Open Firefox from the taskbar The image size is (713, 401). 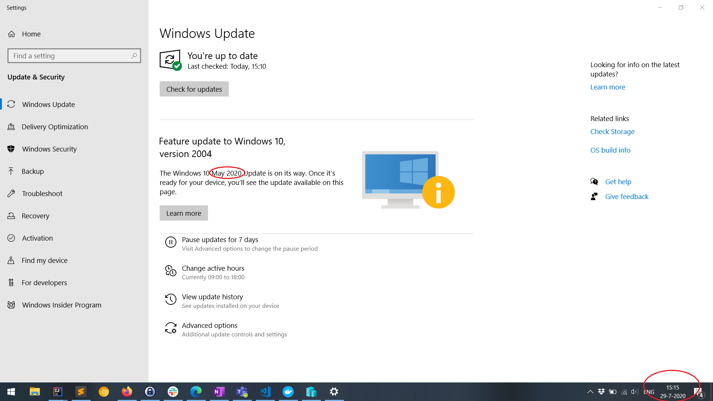click(x=127, y=392)
